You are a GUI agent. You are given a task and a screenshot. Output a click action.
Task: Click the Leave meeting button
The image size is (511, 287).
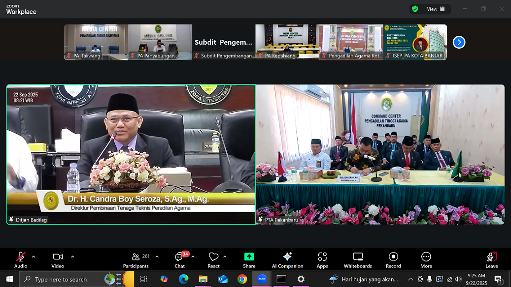pyautogui.click(x=491, y=259)
